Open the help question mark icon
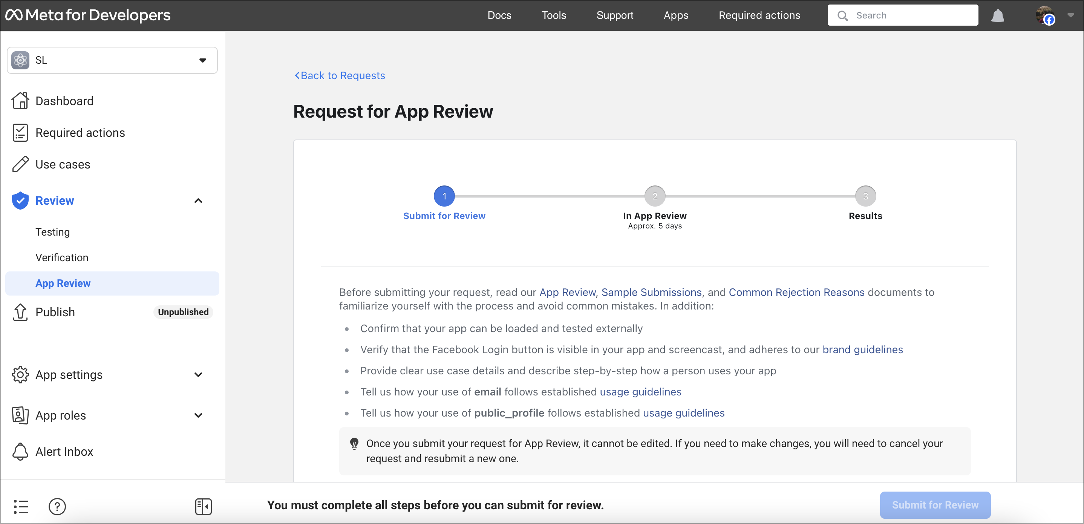 tap(57, 506)
